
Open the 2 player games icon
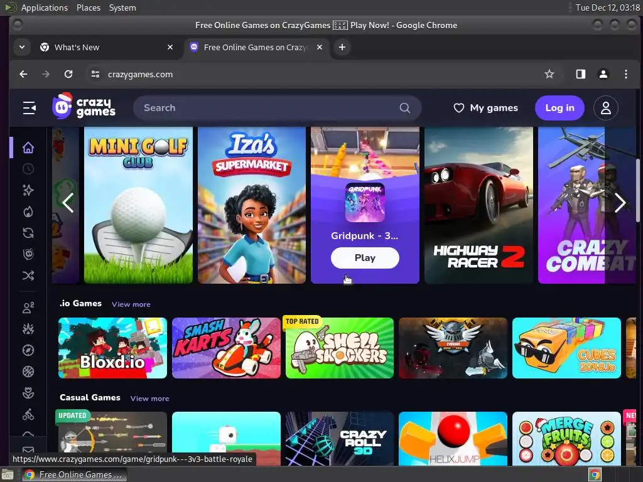click(28, 308)
